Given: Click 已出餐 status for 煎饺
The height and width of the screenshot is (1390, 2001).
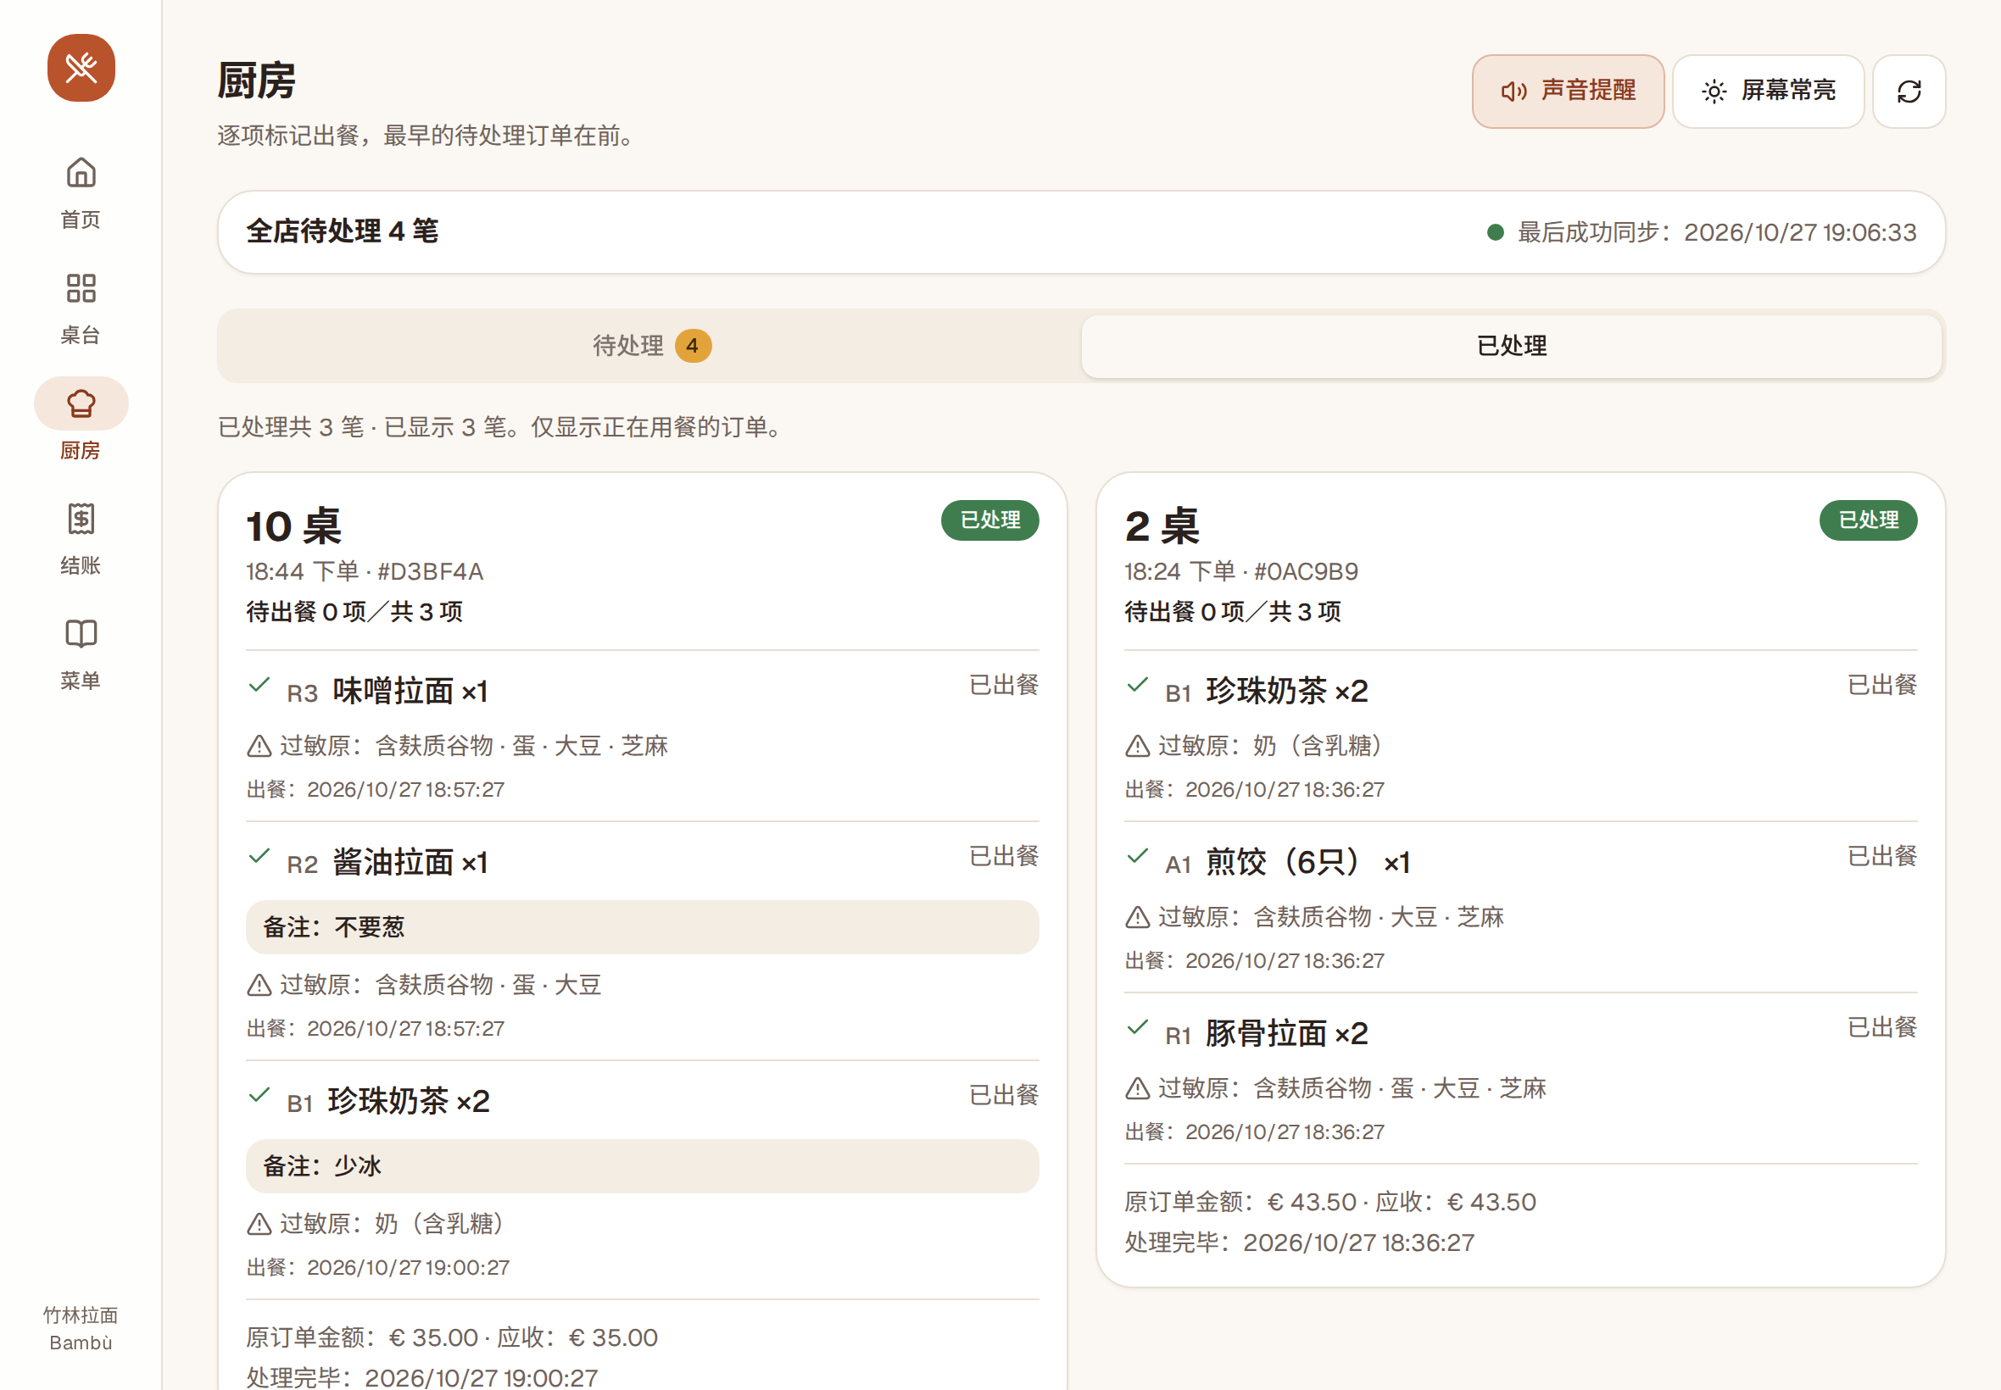Looking at the screenshot, I should (1881, 856).
